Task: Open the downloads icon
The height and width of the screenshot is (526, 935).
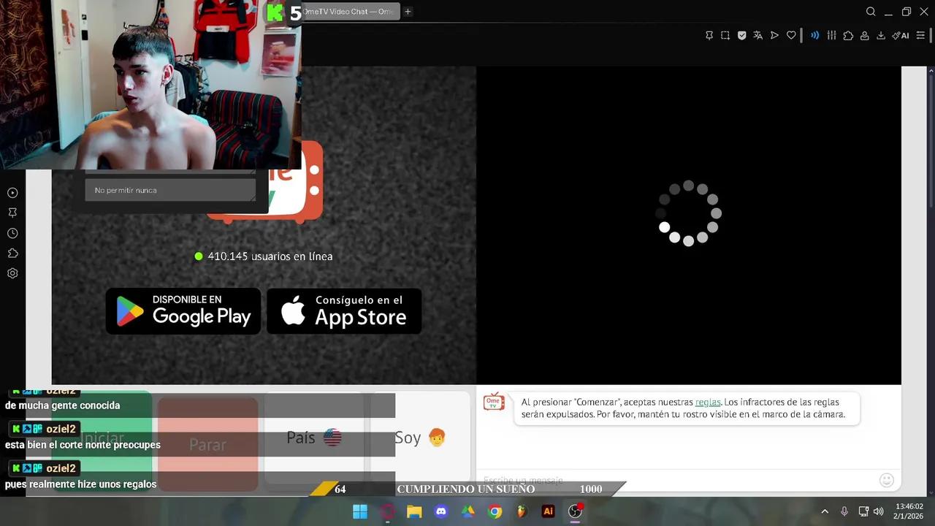Action: point(881,35)
